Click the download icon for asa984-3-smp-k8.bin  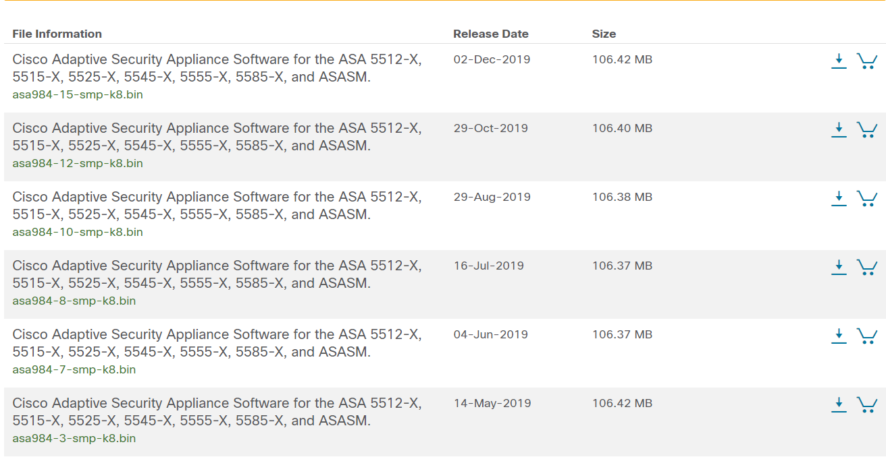point(839,404)
